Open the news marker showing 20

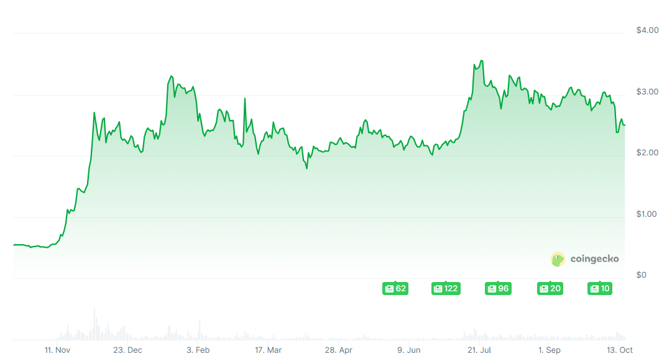[550, 289]
